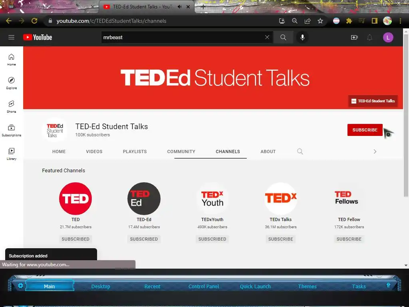Click the TED-Ed Student Talks profile picture
Image resolution: width=409 pixels, height=307 pixels.
point(55,130)
